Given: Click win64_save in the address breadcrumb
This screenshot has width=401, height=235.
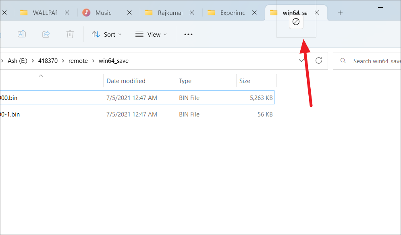Looking at the screenshot, I should 114,61.
